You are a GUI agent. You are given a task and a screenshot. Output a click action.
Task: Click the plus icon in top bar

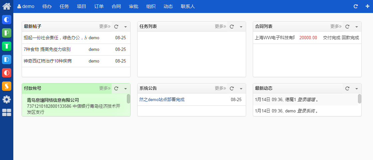[368, 6]
